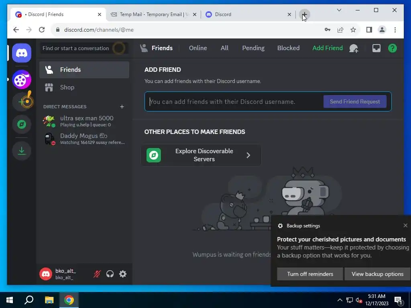Image resolution: width=411 pixels, height=308 pixels.
Task: Close the Discord | Friends tab
Action: pos(100,15)
